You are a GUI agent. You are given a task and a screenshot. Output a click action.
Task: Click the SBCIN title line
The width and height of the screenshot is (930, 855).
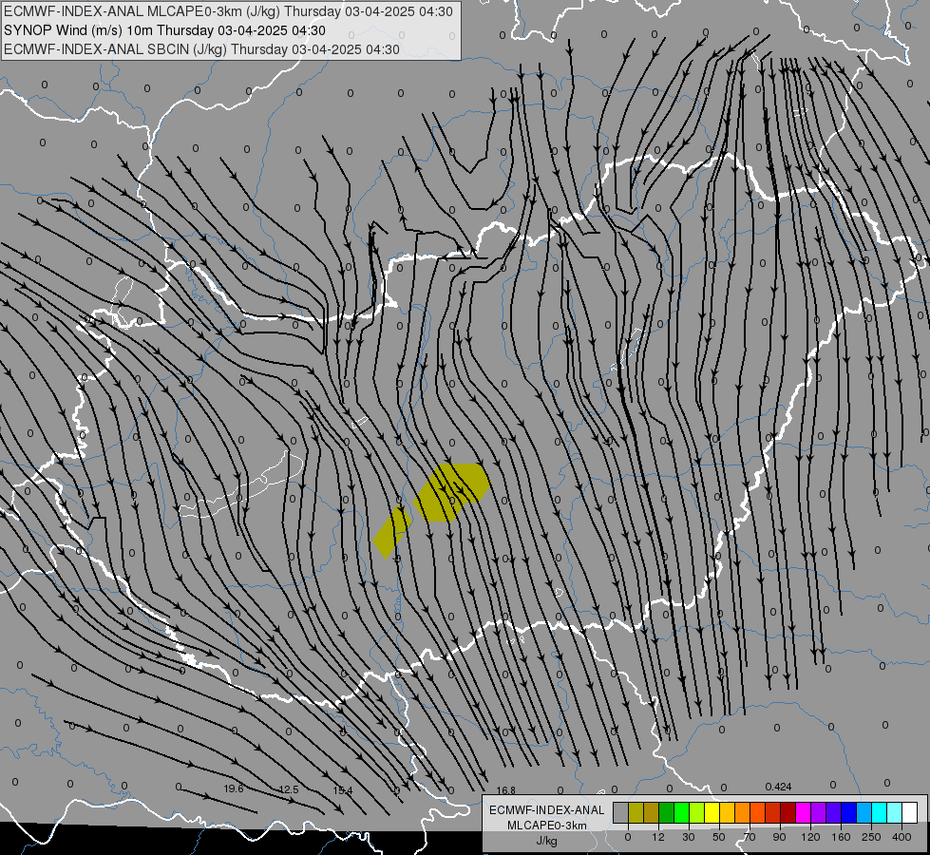point(201,49)
